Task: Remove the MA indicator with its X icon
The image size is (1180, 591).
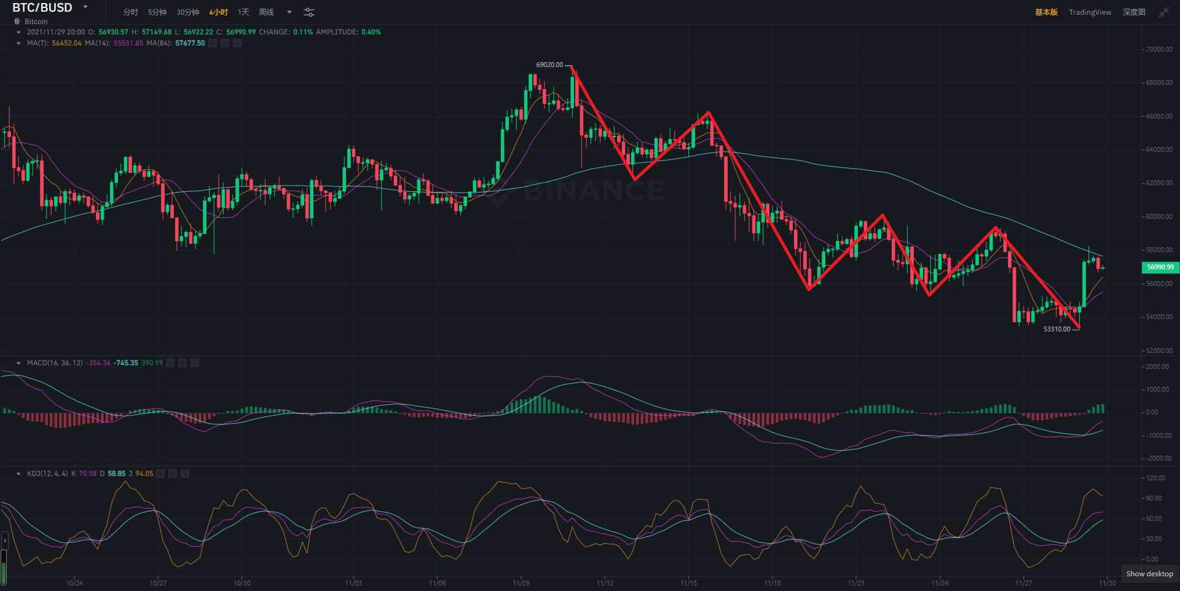Action: coord(237,43)
